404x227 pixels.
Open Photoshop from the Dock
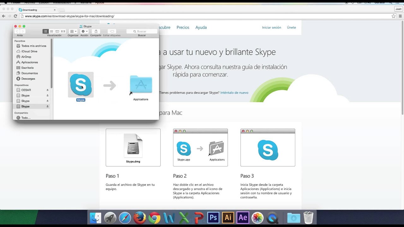tap(213, 218)
